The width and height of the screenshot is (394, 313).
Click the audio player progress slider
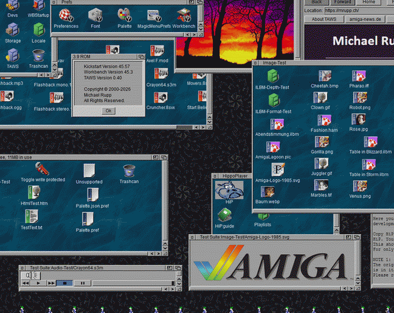pyautogui.click(x=133, y=283)
